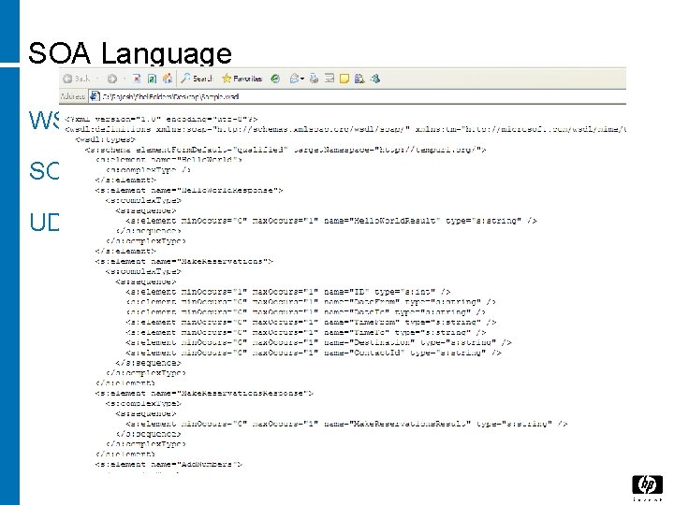
Task: Click the Mail envelope icon
Action: pos(295,79)
